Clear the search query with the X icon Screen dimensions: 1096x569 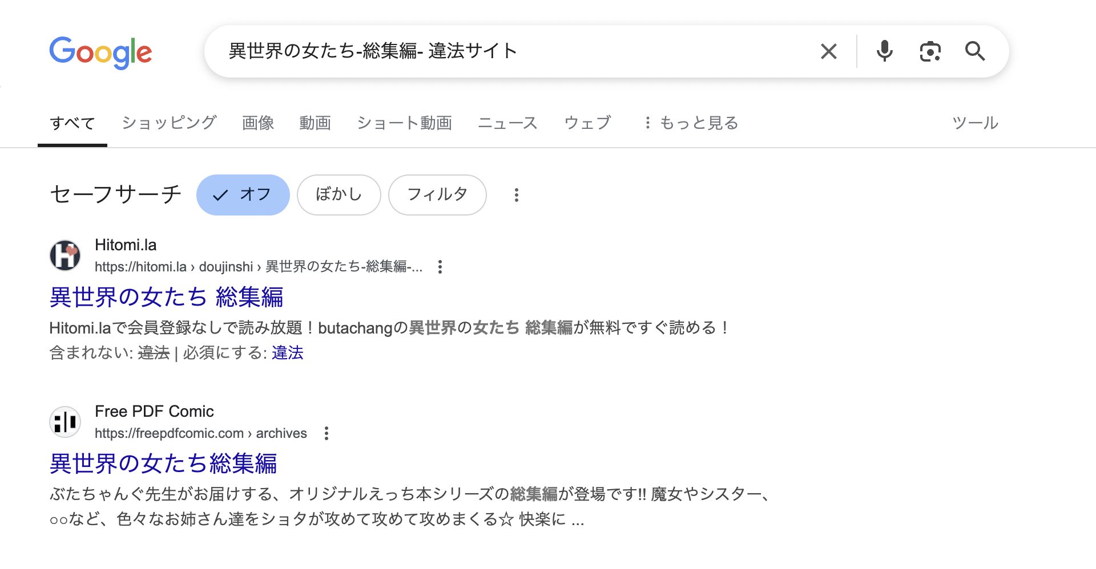click(828, 51)
